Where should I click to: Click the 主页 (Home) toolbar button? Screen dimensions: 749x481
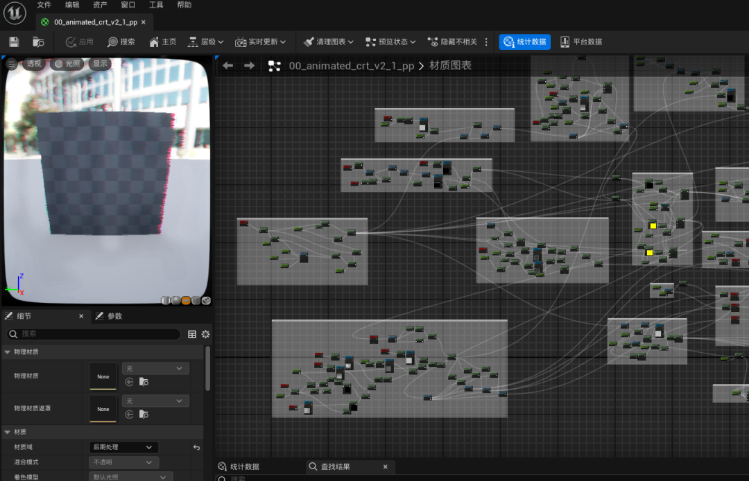[x=163, y=42]
